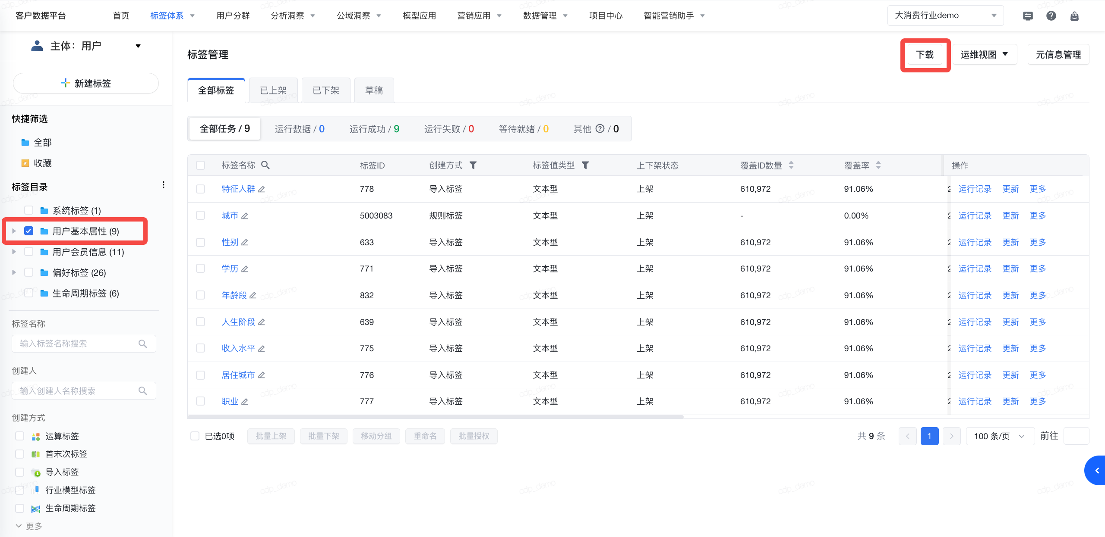Viewport: 1105px width, 537px height.
Task: Edit the 学历 tag name
Action: coord(245,269)
